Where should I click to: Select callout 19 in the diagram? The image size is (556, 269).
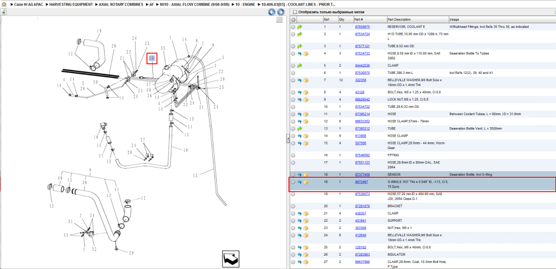(x=99, y=31)
